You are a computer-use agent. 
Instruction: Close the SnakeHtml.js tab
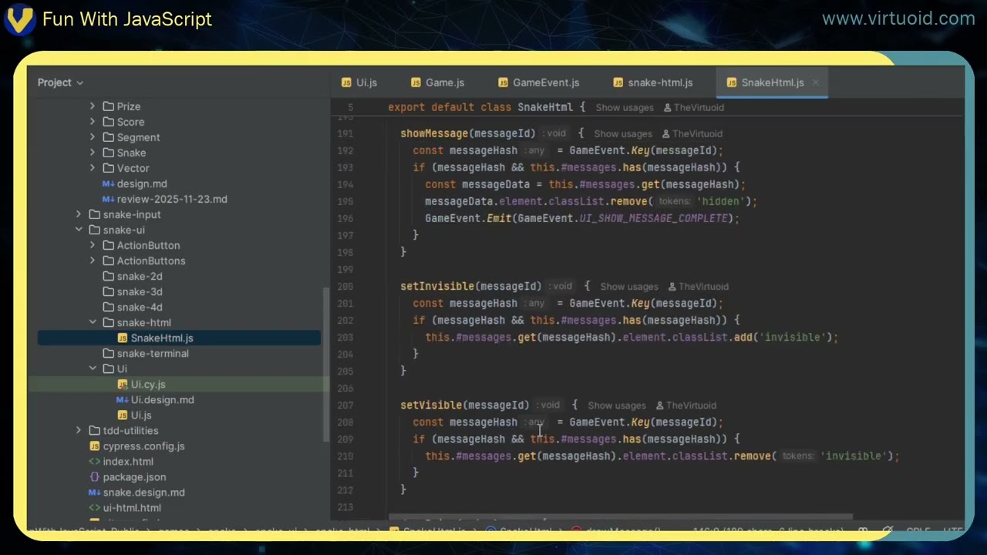(815, 82)
